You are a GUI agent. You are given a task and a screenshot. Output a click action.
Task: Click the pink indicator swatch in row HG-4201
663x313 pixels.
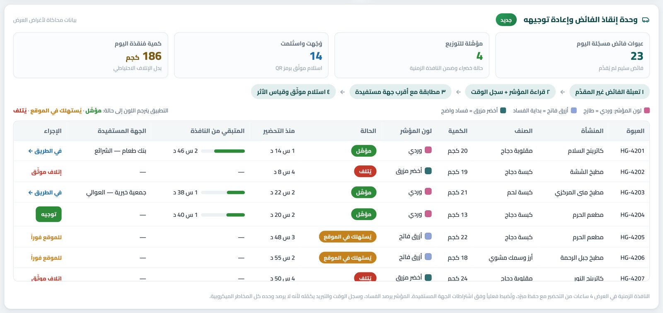point(428,150)
